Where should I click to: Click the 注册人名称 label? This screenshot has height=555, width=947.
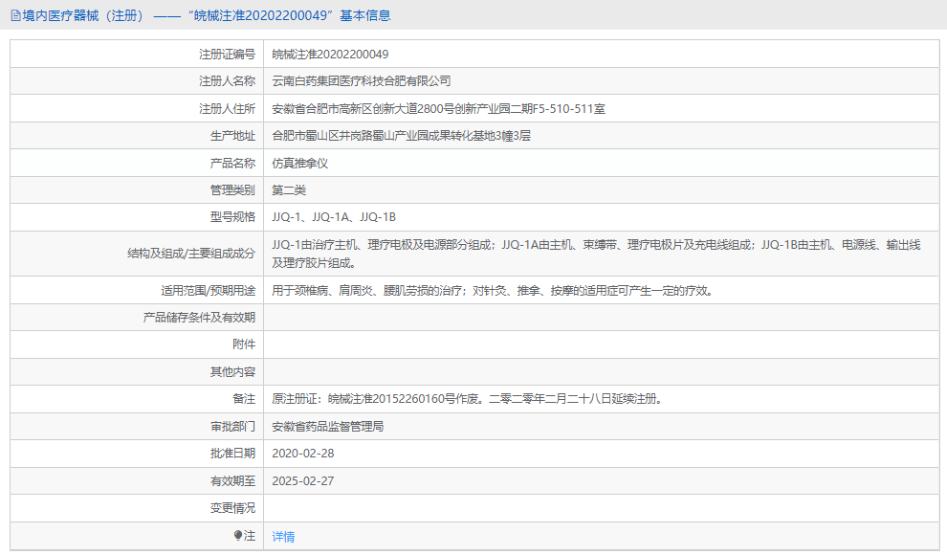click(227, 81)
